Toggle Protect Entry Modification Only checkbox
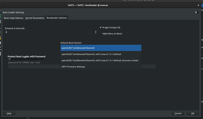 tap(9, 59)
